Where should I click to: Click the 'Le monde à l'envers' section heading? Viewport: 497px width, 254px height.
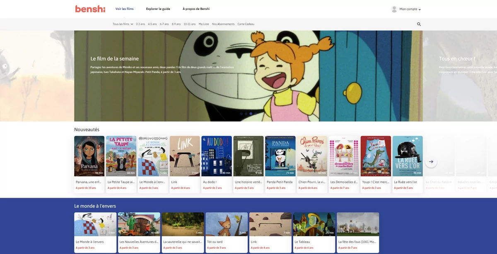click(x=95, y=206)
